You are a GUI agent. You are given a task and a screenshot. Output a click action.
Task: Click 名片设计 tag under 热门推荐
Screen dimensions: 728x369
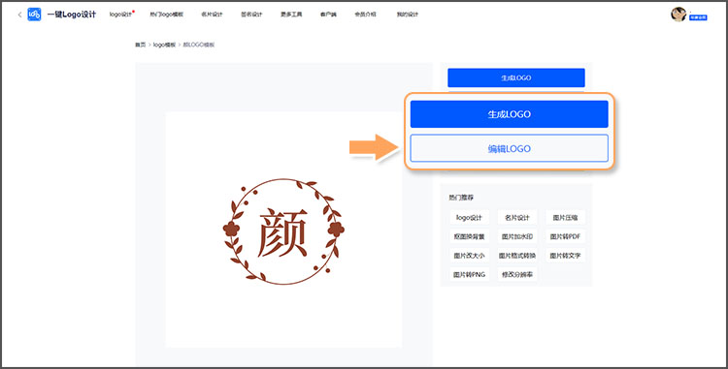coord(517,218)
